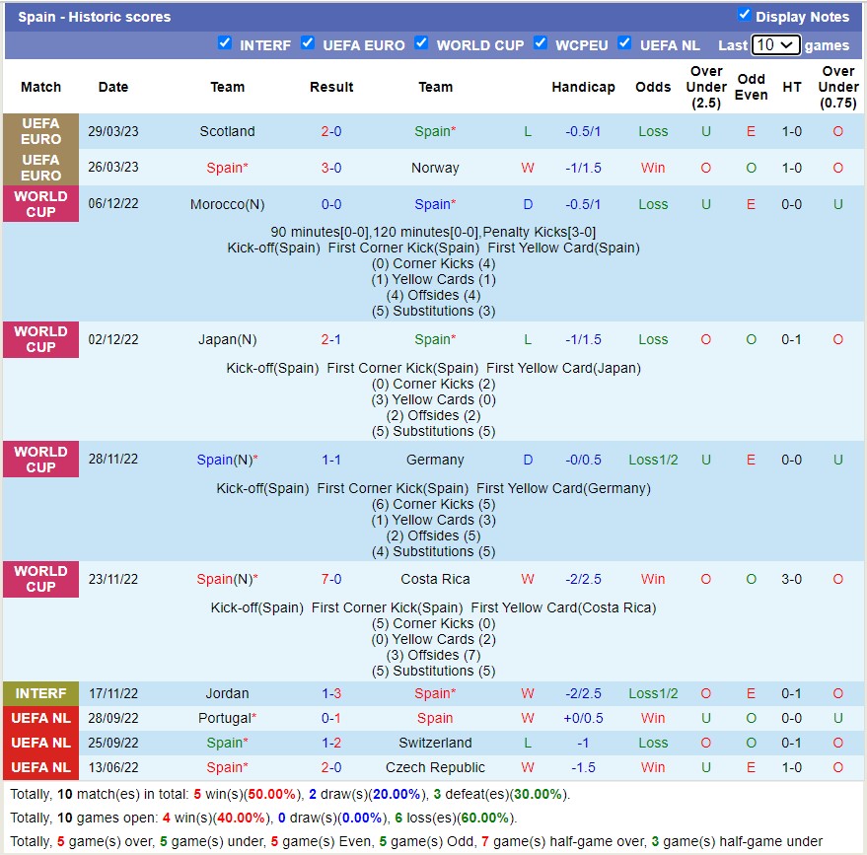Click the UEFA NL badge for Portugal match

pos(40,718)
